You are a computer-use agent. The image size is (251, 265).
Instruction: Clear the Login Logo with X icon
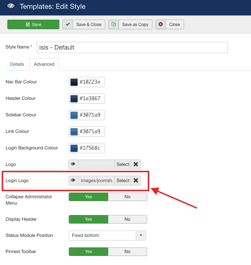tap(136, 181)
